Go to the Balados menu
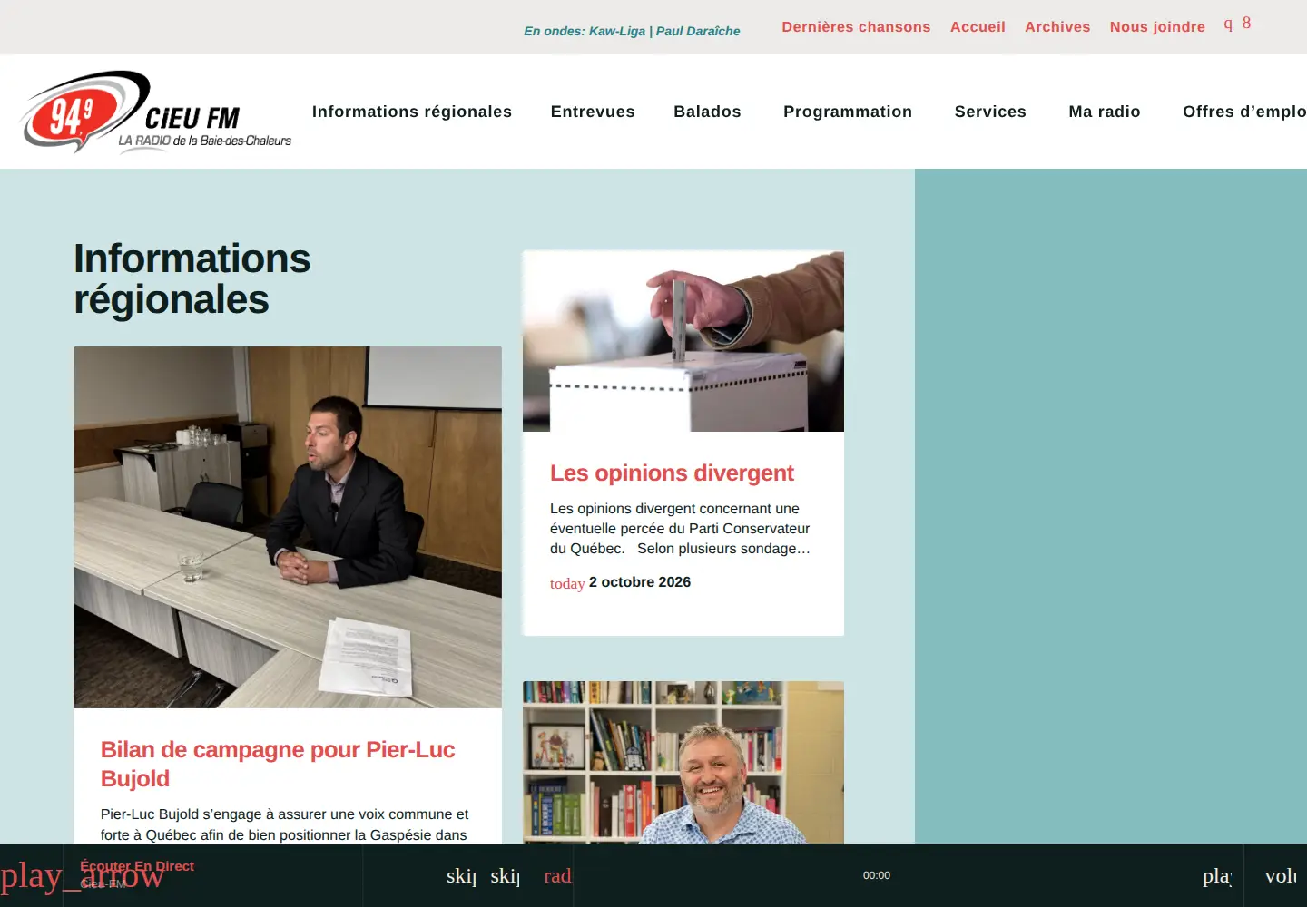This screenshot has width=1307, height=907. [x=707, y=112]
